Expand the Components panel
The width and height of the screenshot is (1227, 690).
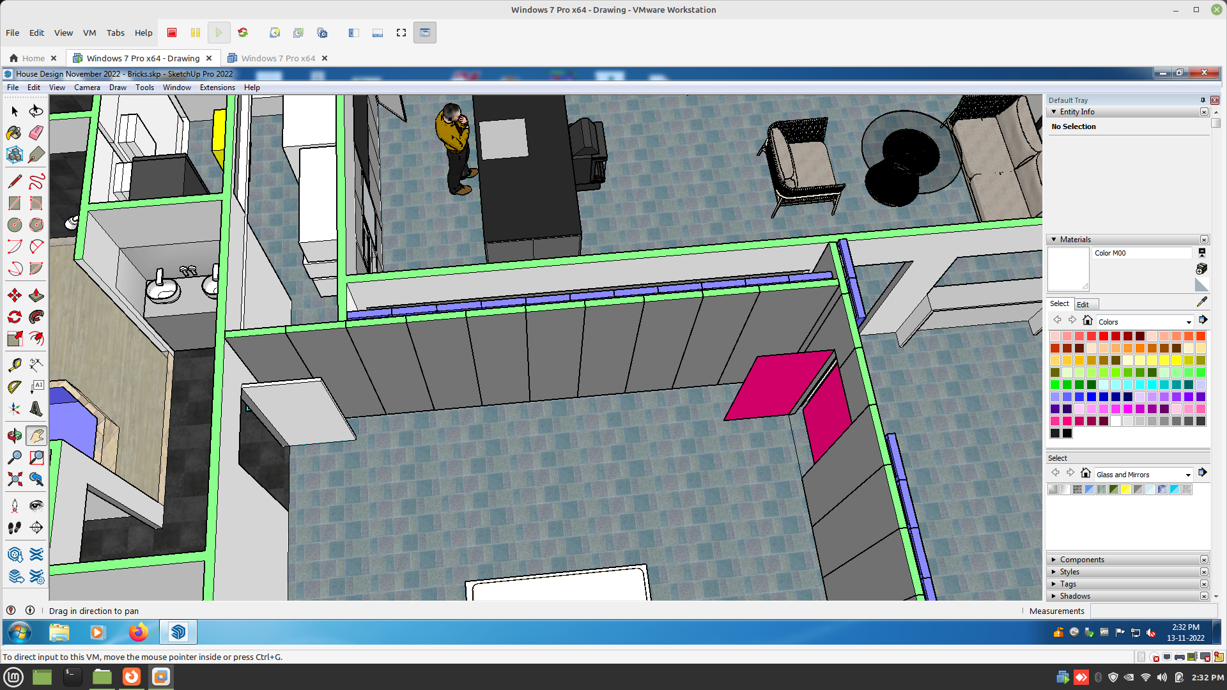1081,560
